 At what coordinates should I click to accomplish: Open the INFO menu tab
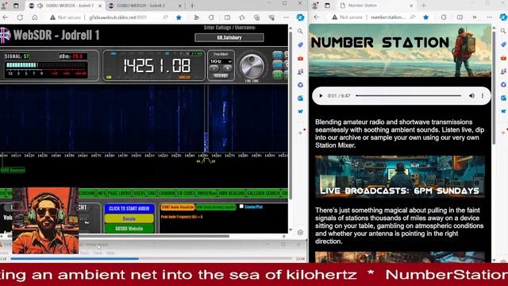click(102, 193)
